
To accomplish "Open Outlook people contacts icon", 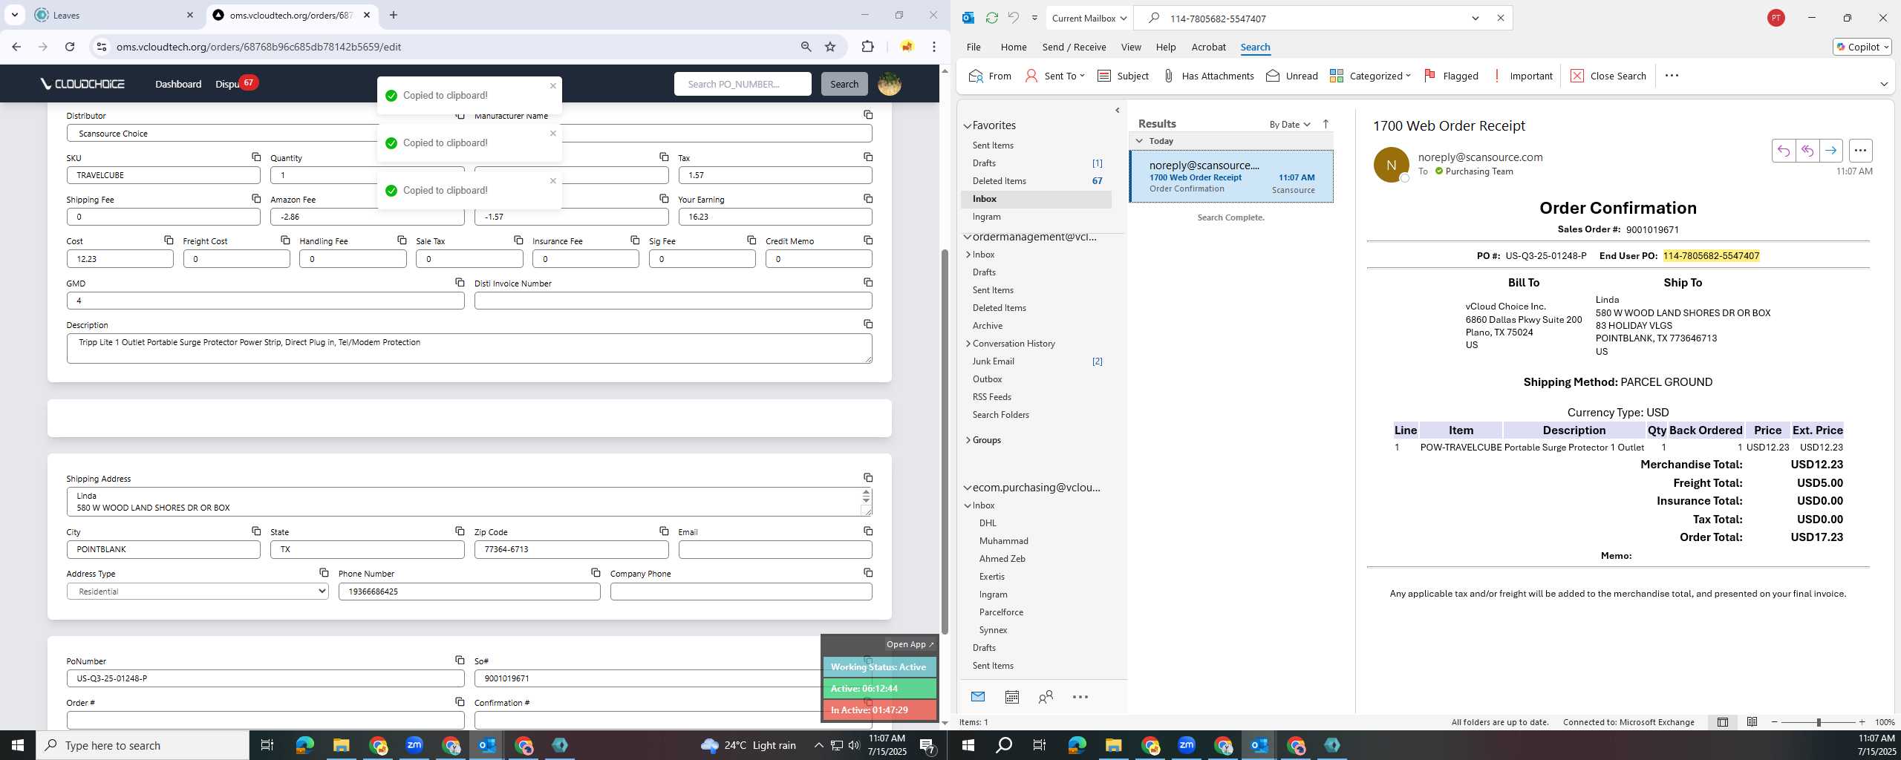I will coord(1046,696).
